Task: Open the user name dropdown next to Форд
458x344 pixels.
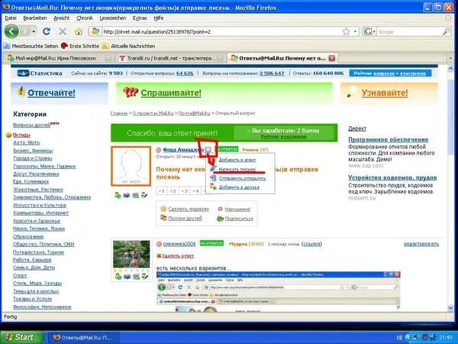Action: pyautogui.click(x=208, y=150)
